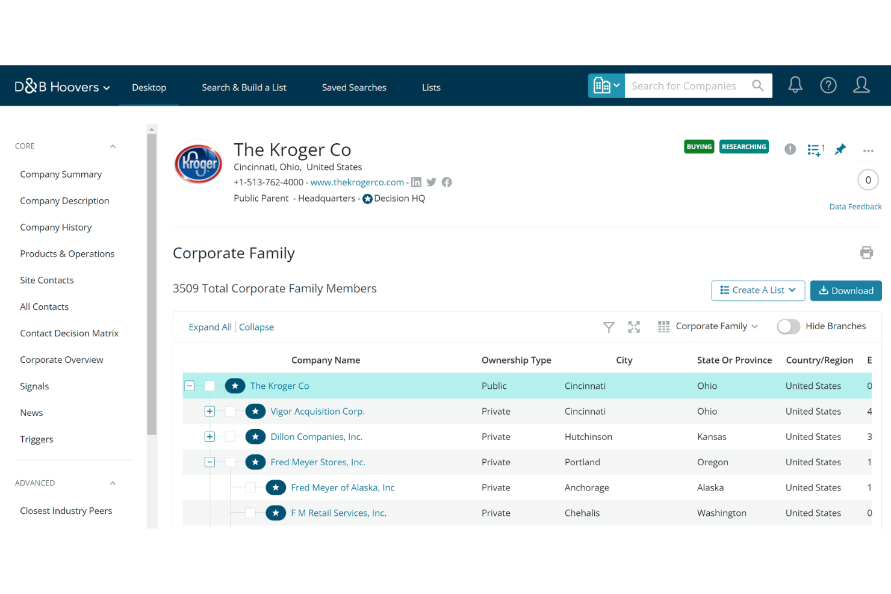This screenshot has height=594, width=891.
Task: Click the star badge beside Fred Meyer of Alaska
Action: [x=276, y=487]
